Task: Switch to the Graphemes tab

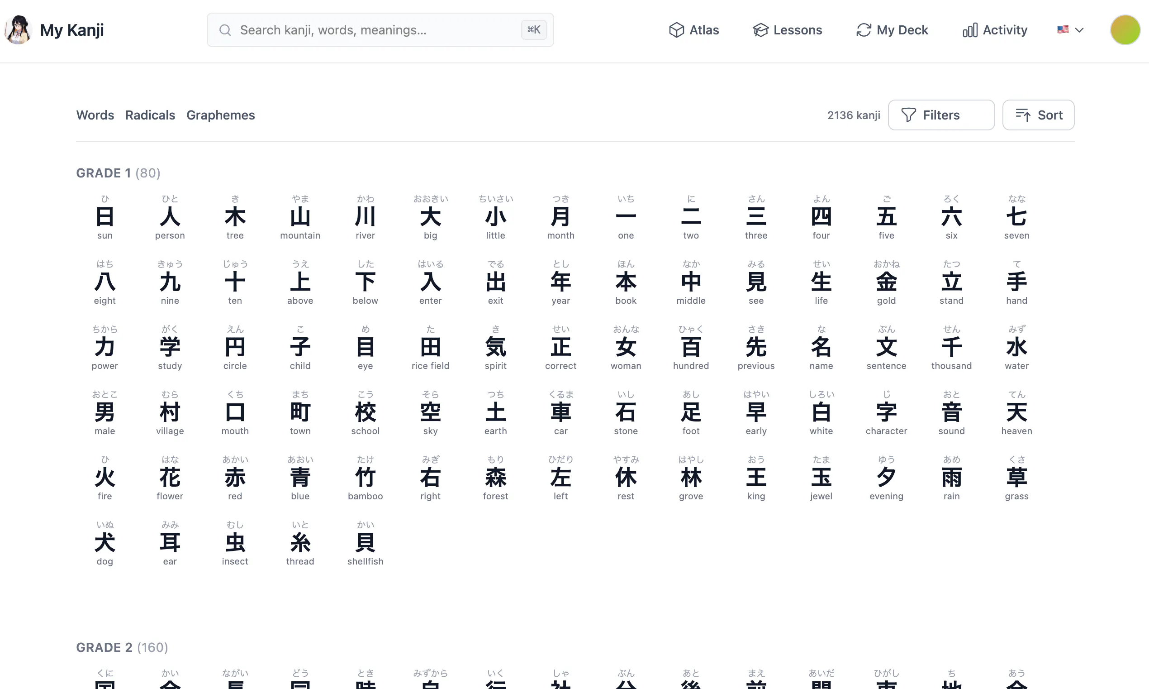Action: coord(220,115)
